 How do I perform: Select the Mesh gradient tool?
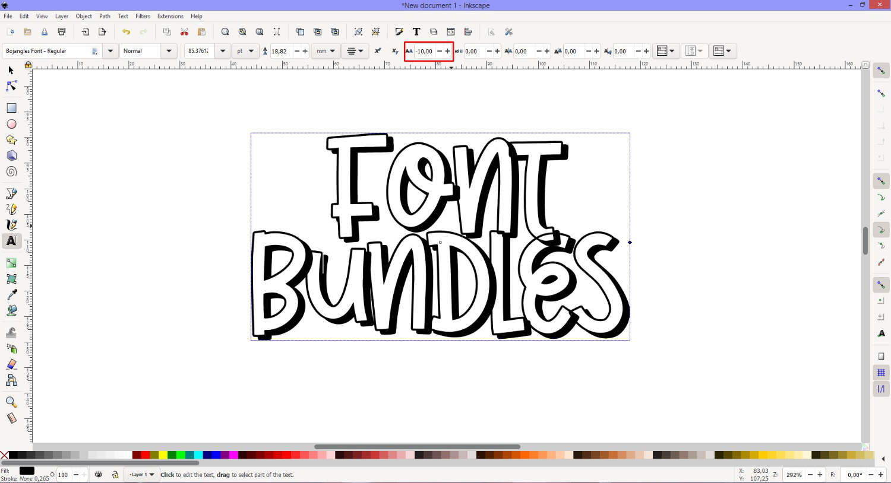(11, 279)
